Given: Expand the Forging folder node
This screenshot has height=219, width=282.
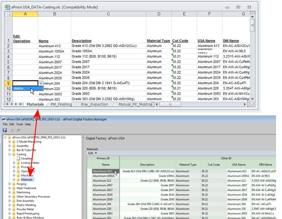Looking at the screenshot, I should click(x=9, y=184).
